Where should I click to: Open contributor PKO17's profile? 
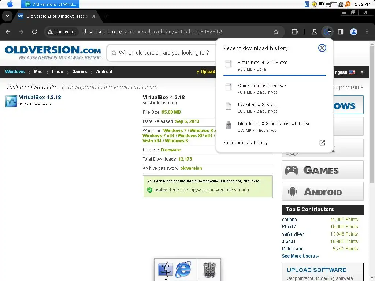[x=289, y=227]
